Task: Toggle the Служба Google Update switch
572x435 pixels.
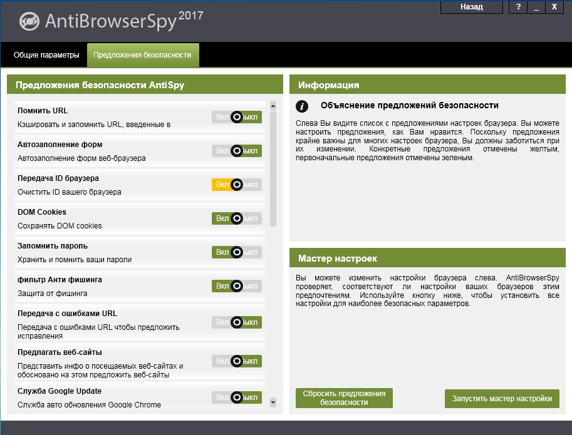Action: (237, 397)
